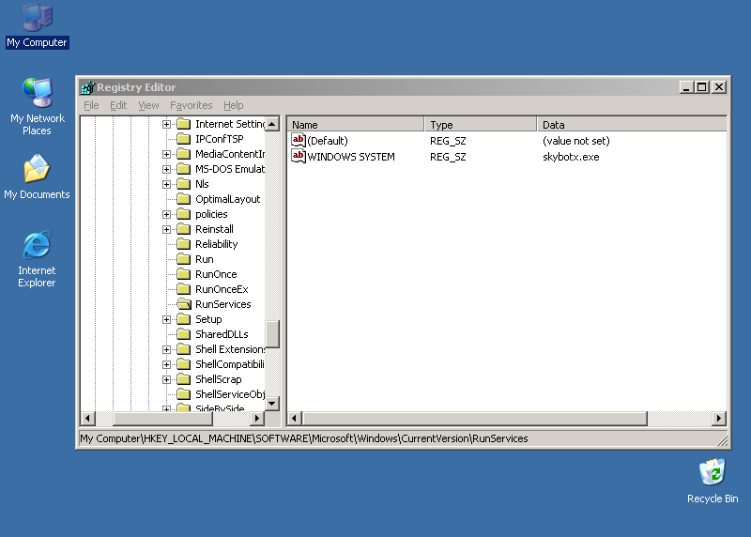Click the MediaContentIndex folder icon

coord(183,154)
